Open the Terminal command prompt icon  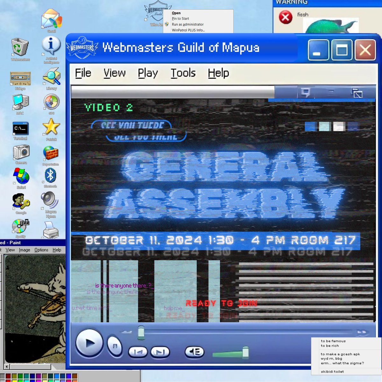20,129
